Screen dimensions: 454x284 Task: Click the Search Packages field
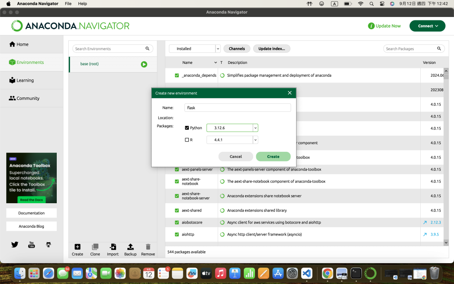414,49
